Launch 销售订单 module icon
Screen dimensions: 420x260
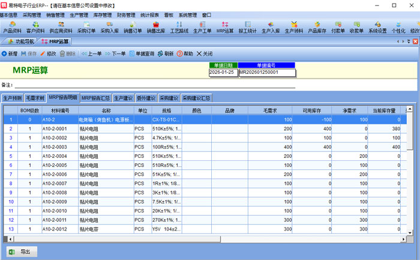[x=133, y=26]
